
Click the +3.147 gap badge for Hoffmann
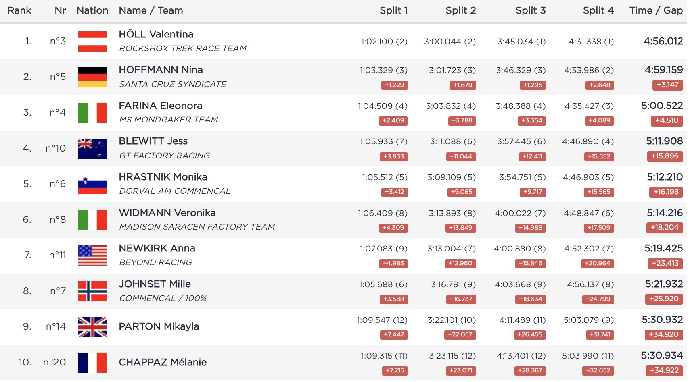[667, 85]
